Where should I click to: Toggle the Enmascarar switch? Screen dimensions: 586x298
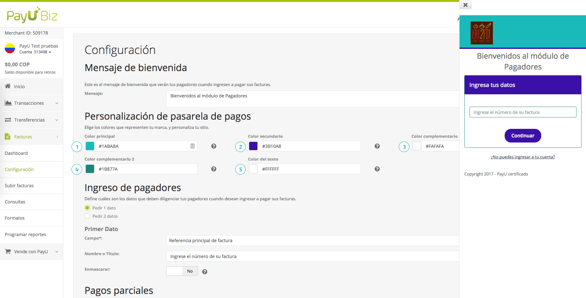182,271
